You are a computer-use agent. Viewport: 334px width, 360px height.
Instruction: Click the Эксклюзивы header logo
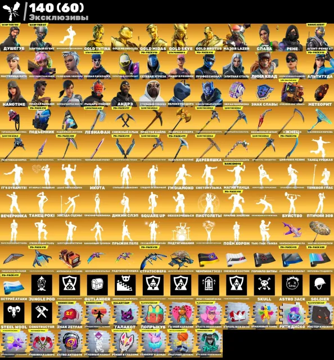click(11, 11)
